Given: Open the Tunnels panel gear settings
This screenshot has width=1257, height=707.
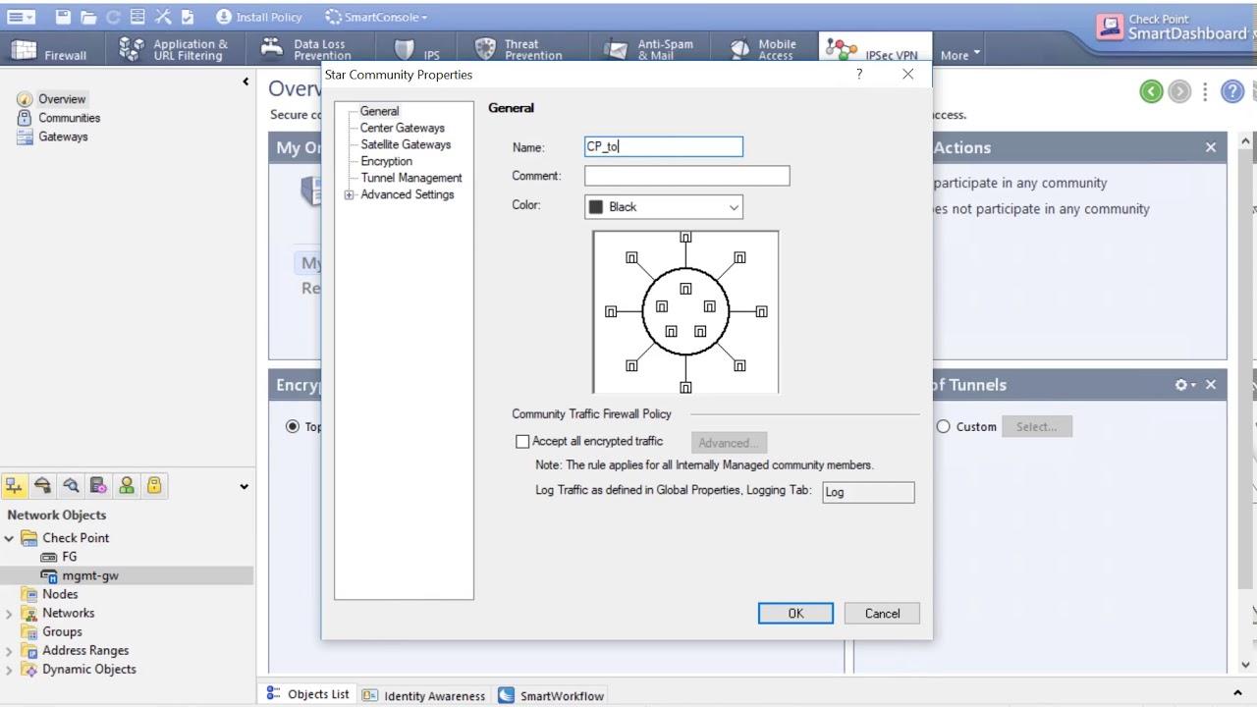Looking at the screenshot, I should point(1185,385).
